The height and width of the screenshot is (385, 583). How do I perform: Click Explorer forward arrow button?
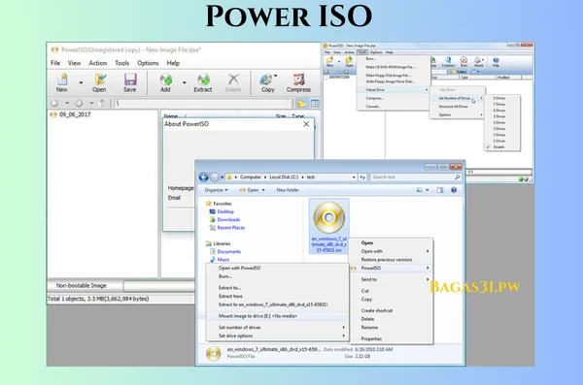click(215, 177)
